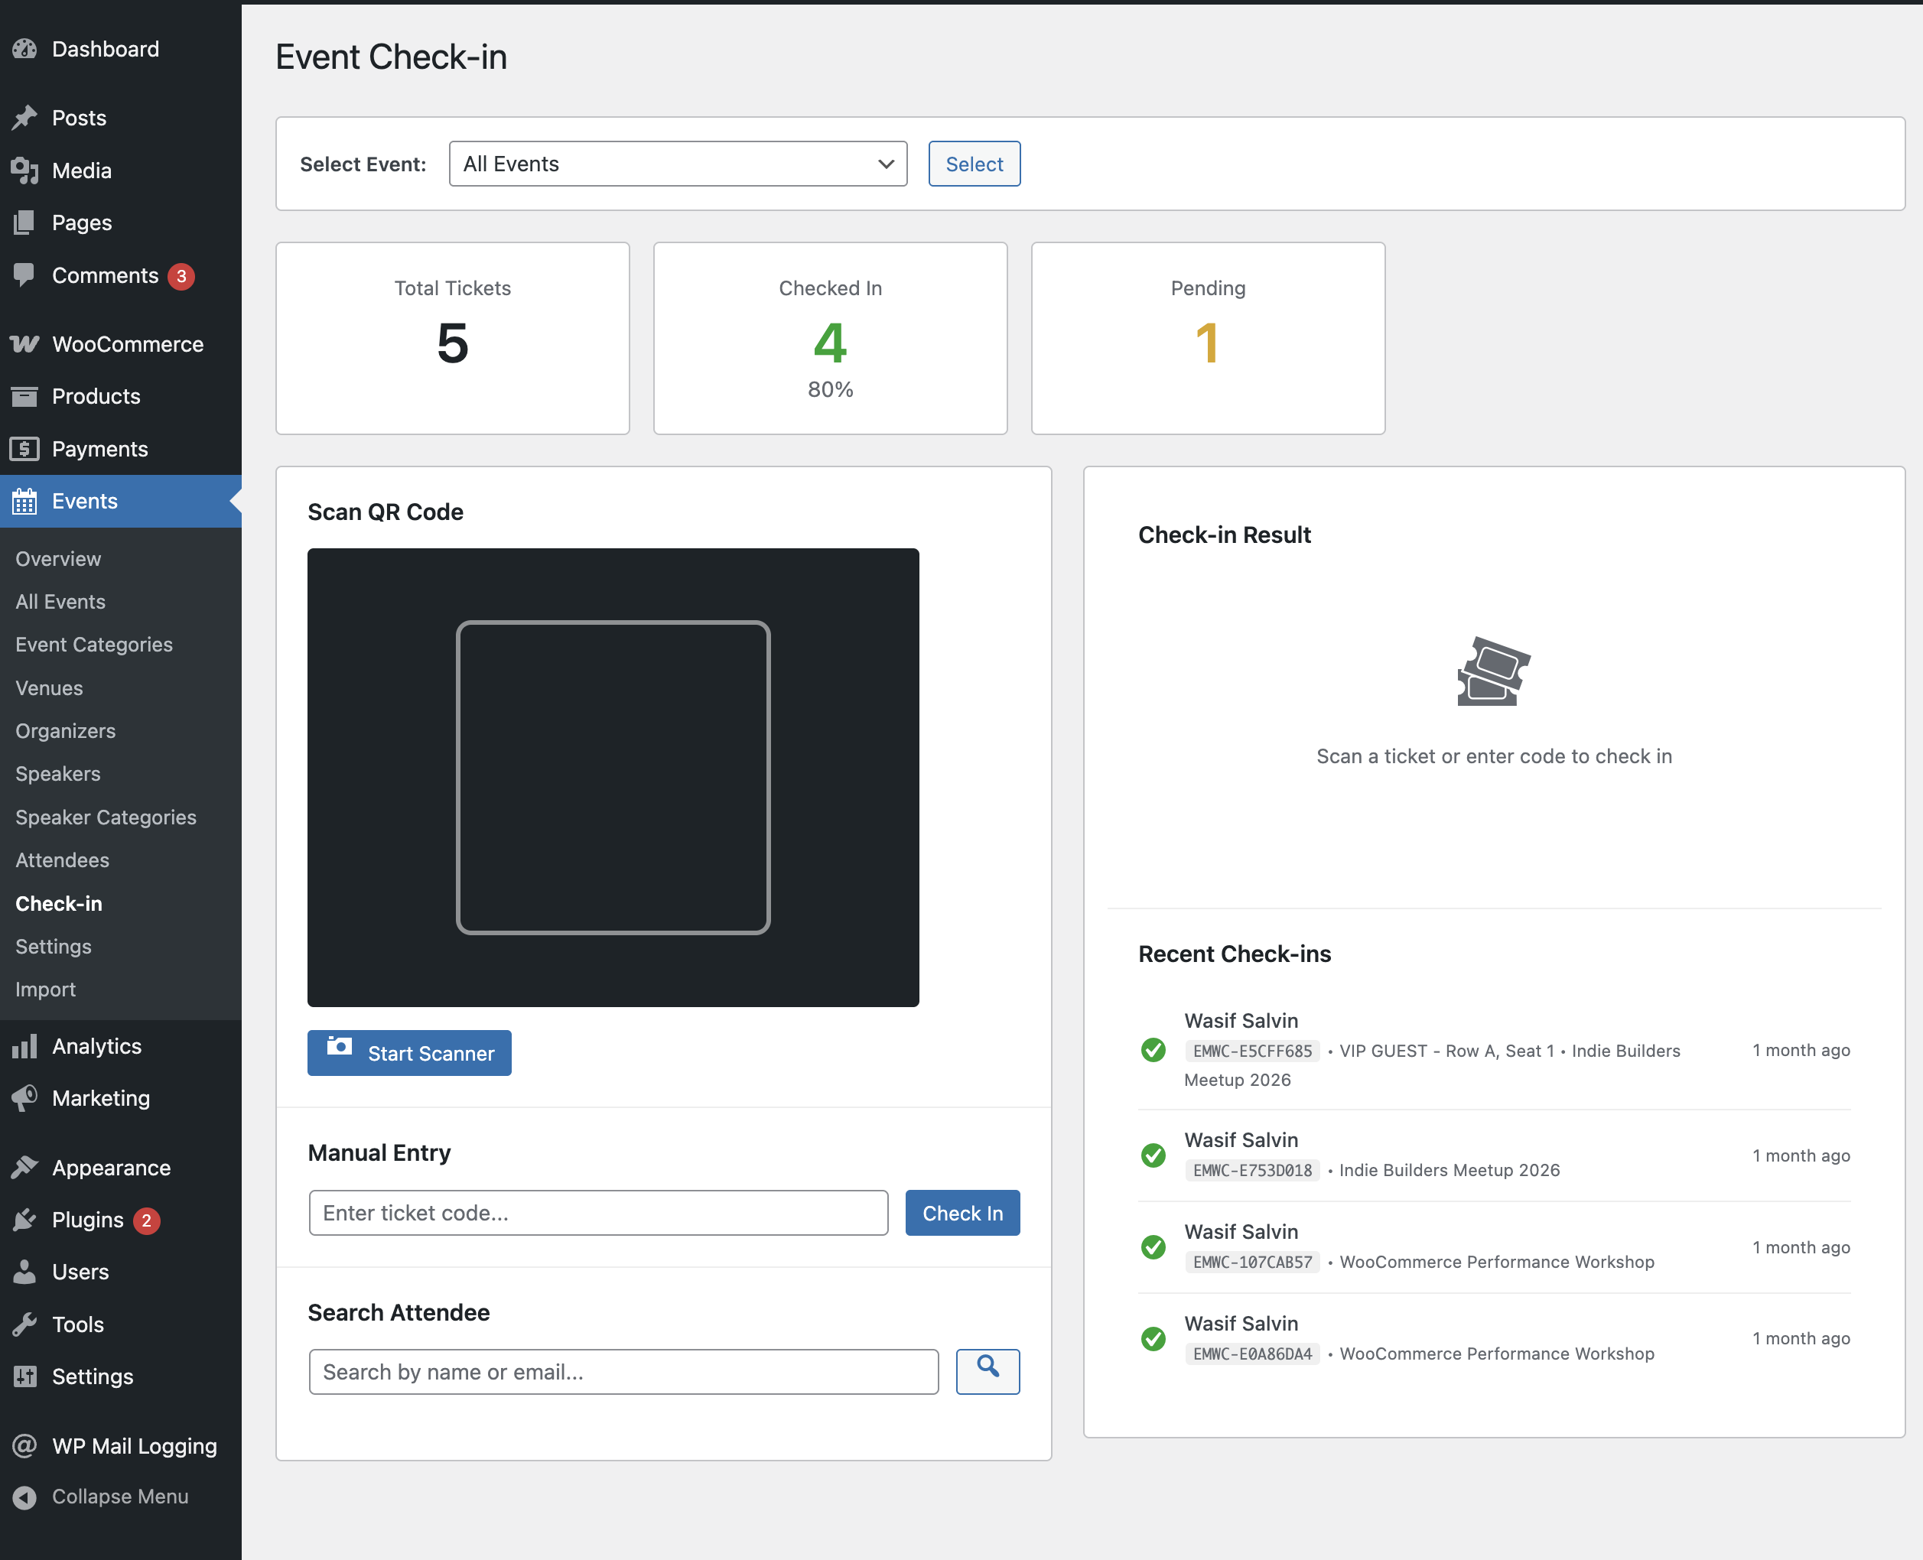Open the Attendees menu entry
The image size is (1923, 1560).
60,860
